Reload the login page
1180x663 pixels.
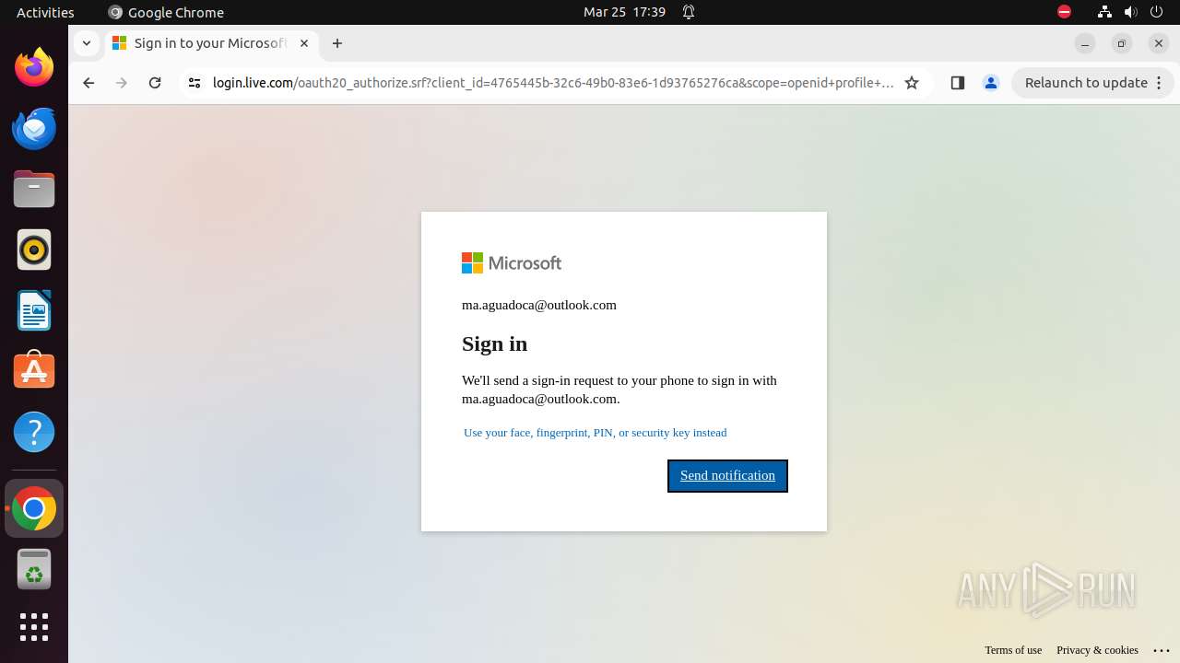tap(155, 83)
